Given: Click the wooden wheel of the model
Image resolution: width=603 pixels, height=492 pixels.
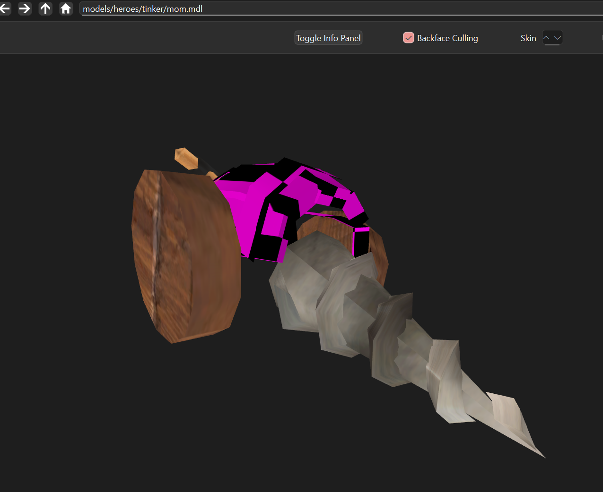Looking at the screenshot, I should click(x=186, y=256).
